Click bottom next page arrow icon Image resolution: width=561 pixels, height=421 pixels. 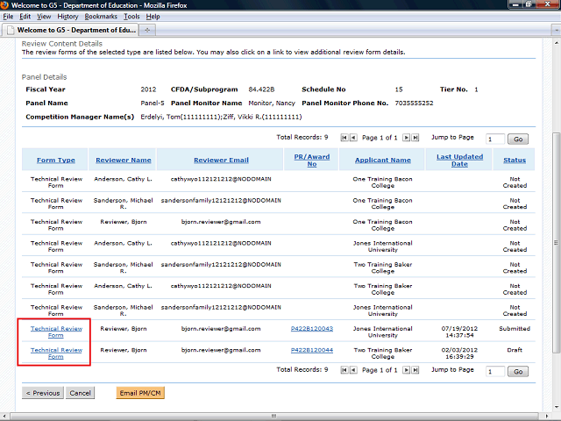[x=405, y=370]
